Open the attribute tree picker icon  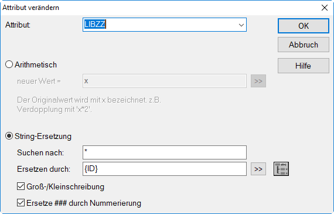(281, 169)
